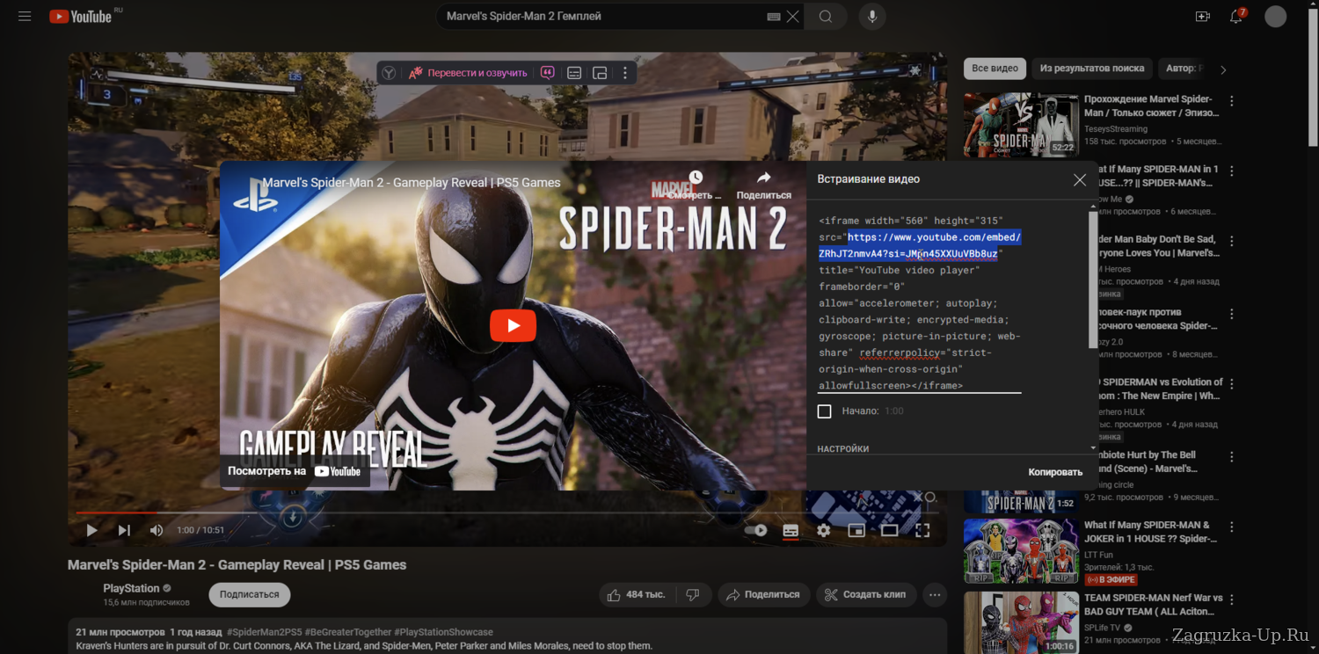The height and width of the screenshot is (654, 1319).
Task: Open the notifications bell
Action: coord(1235,17)
